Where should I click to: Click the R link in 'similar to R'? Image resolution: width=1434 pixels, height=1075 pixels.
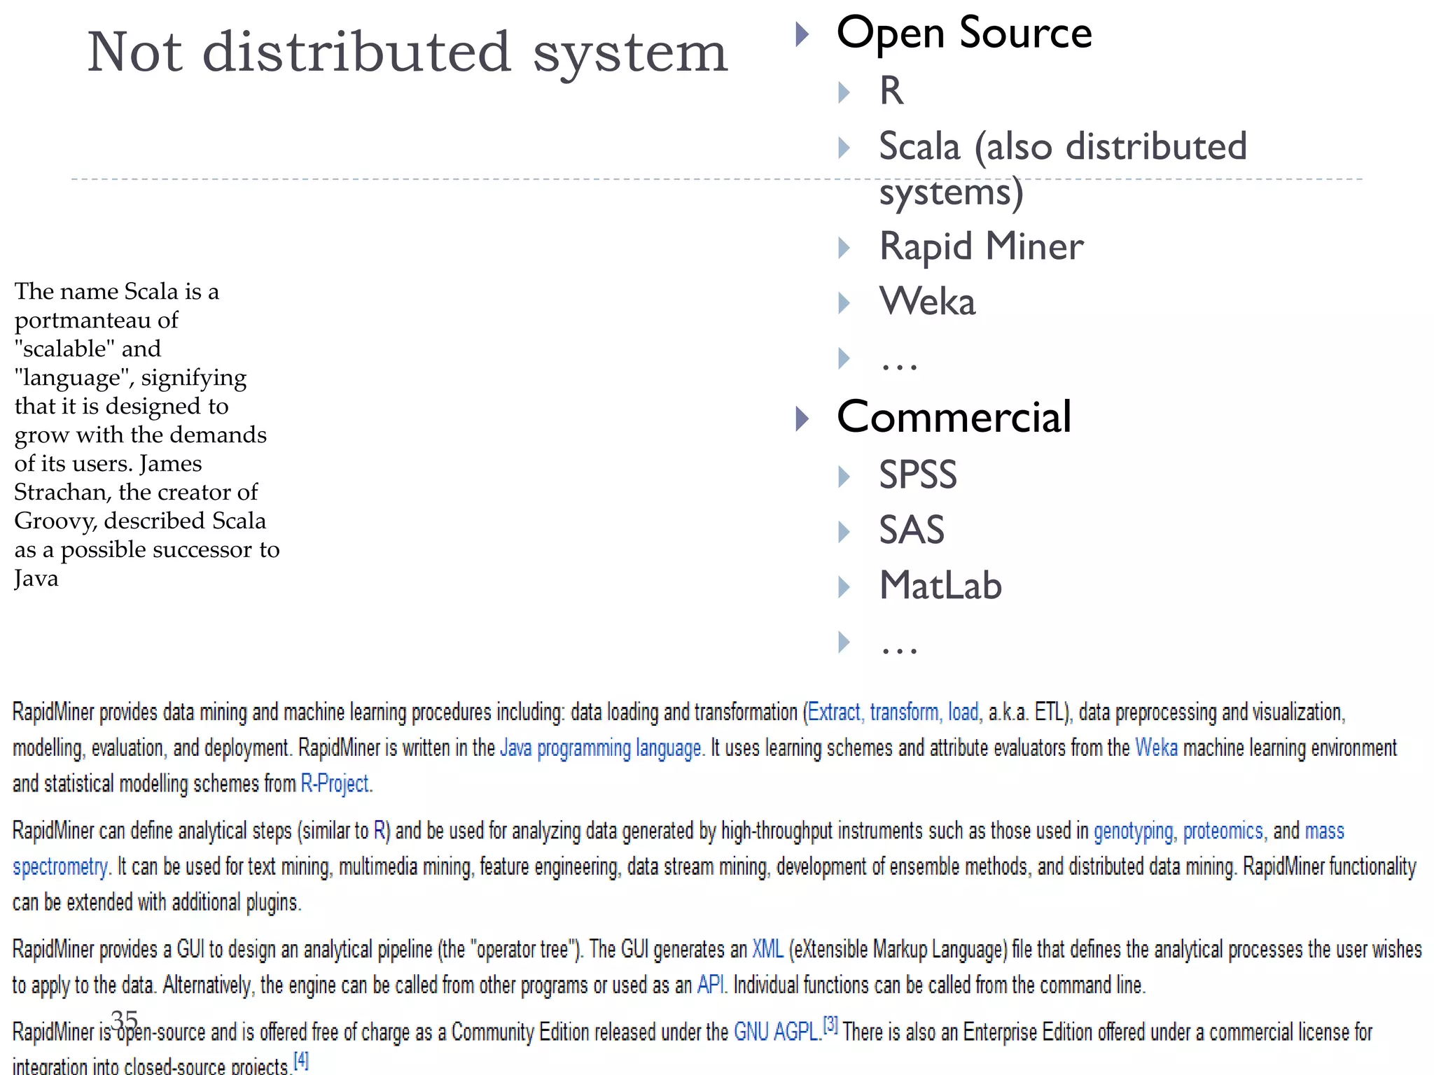[380, 831]
